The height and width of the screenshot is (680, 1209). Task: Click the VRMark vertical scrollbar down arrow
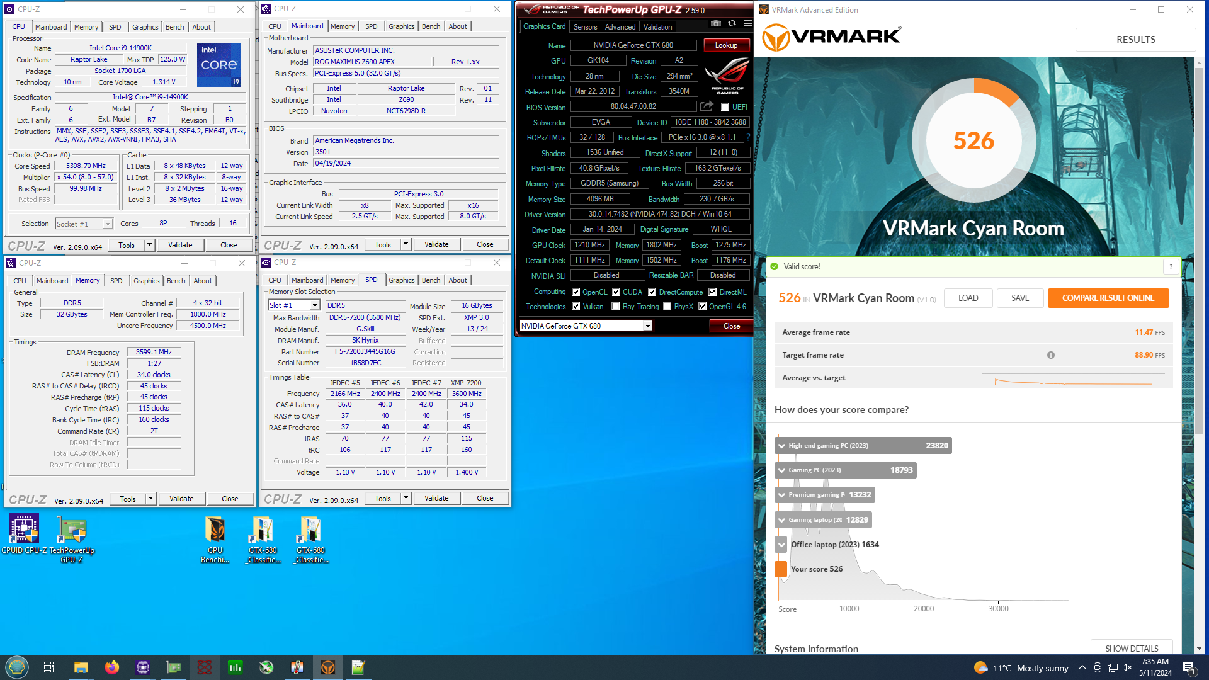(x=1199, y=649)
